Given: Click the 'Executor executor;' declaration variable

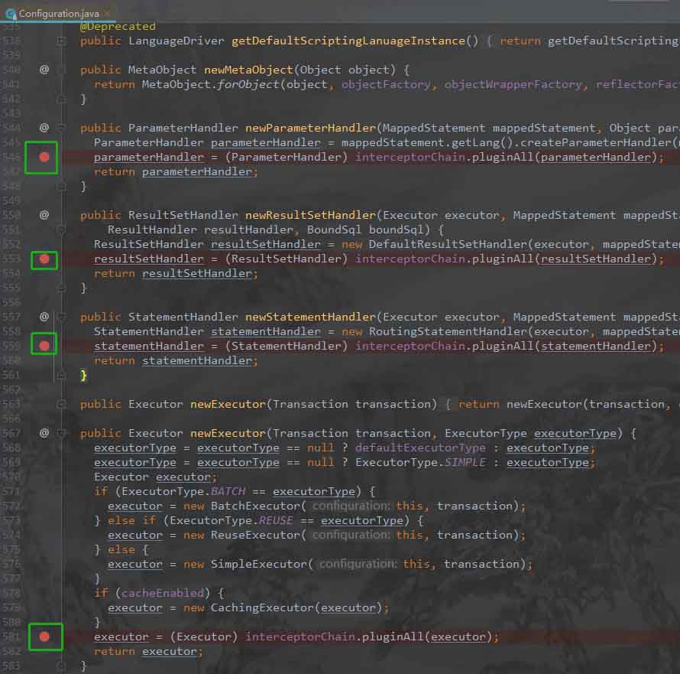Looking at the screenshot, I should (183, 477).
